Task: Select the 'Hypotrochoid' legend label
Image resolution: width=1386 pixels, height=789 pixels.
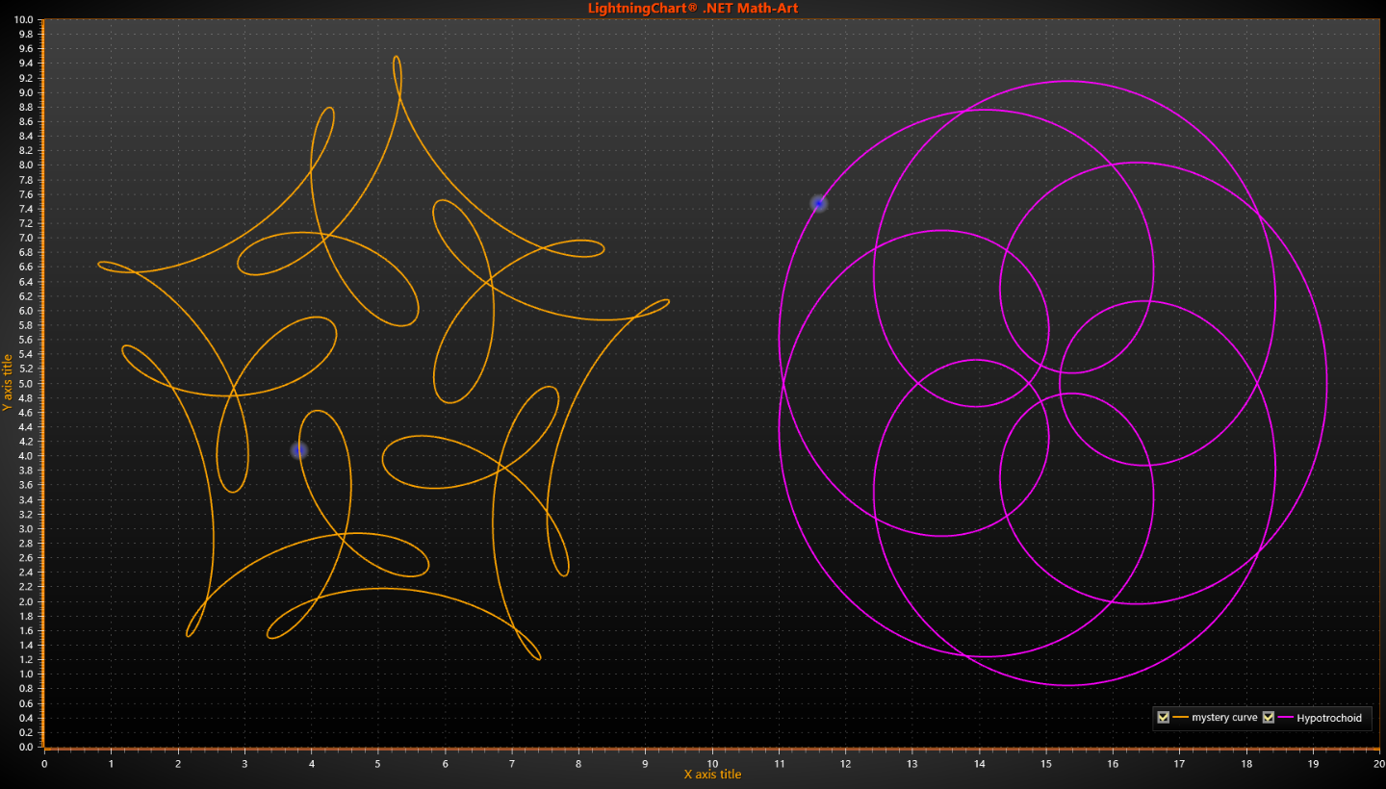Action: tap(1329, 718)
